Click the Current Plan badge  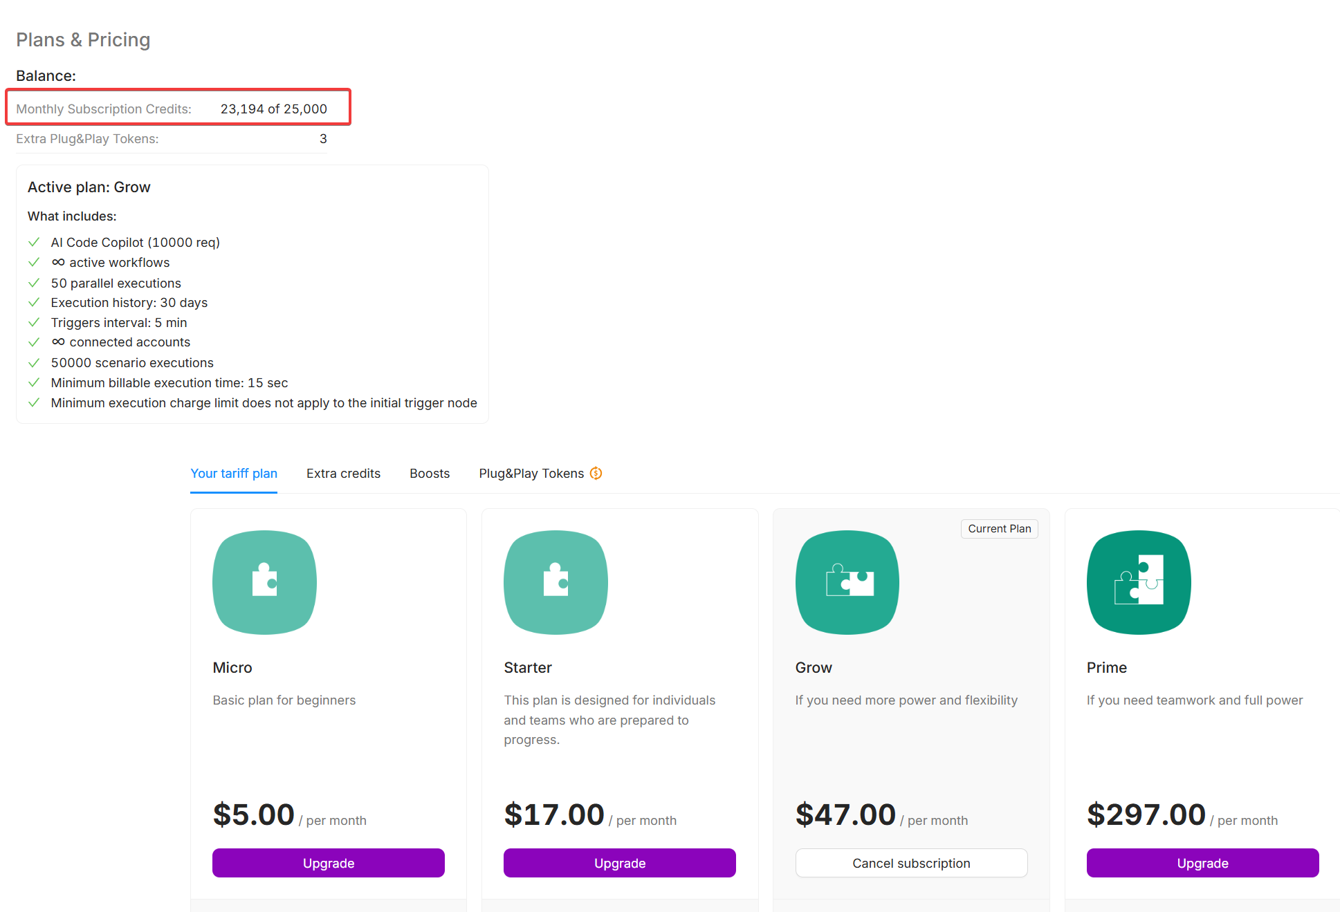999,529
